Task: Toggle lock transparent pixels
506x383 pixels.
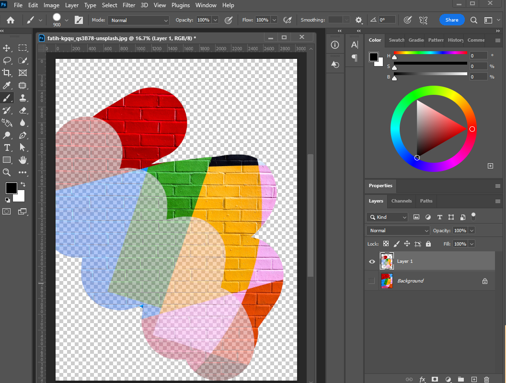Action: 386,244
